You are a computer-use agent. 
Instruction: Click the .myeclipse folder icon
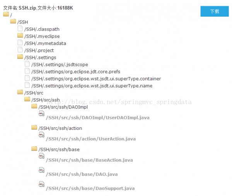(20, 36)
